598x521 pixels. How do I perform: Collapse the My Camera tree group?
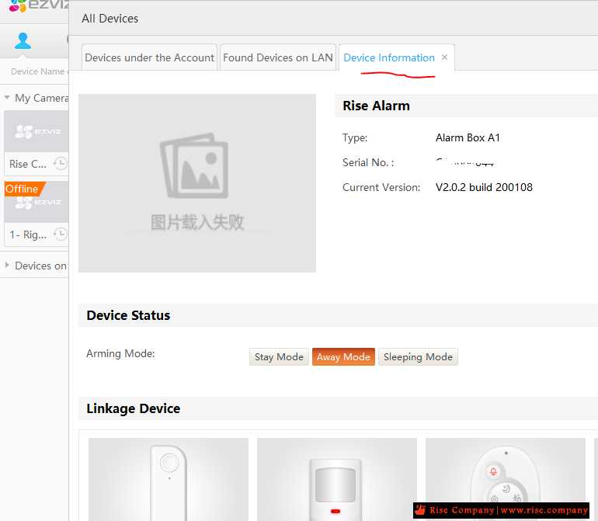(7, 98)
